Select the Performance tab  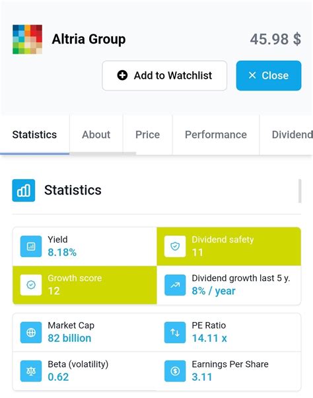click(216, 134)
